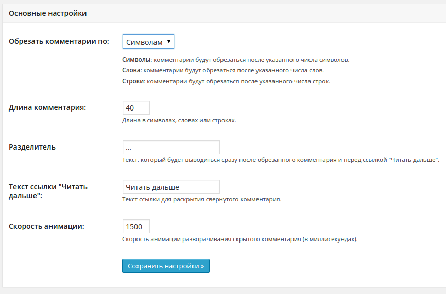Click the bold "Слова" term in the description

tap(131, 70)
